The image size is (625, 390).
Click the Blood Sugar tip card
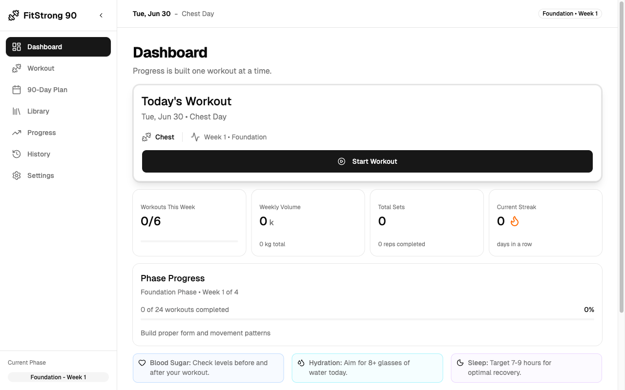pos(208,368)
